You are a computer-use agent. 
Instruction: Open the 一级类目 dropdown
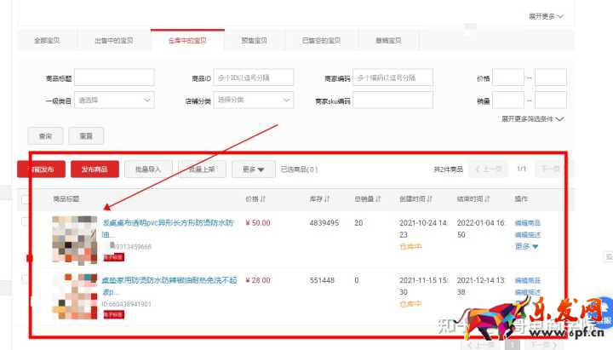[115, 100]
